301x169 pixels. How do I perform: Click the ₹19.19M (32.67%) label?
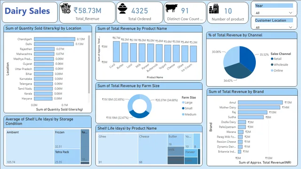click(x=117, y=118)
